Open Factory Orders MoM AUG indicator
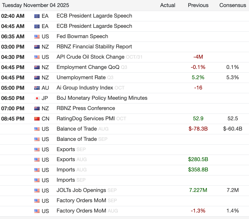This screenshot has width=249, height=219. coord(81,211)
